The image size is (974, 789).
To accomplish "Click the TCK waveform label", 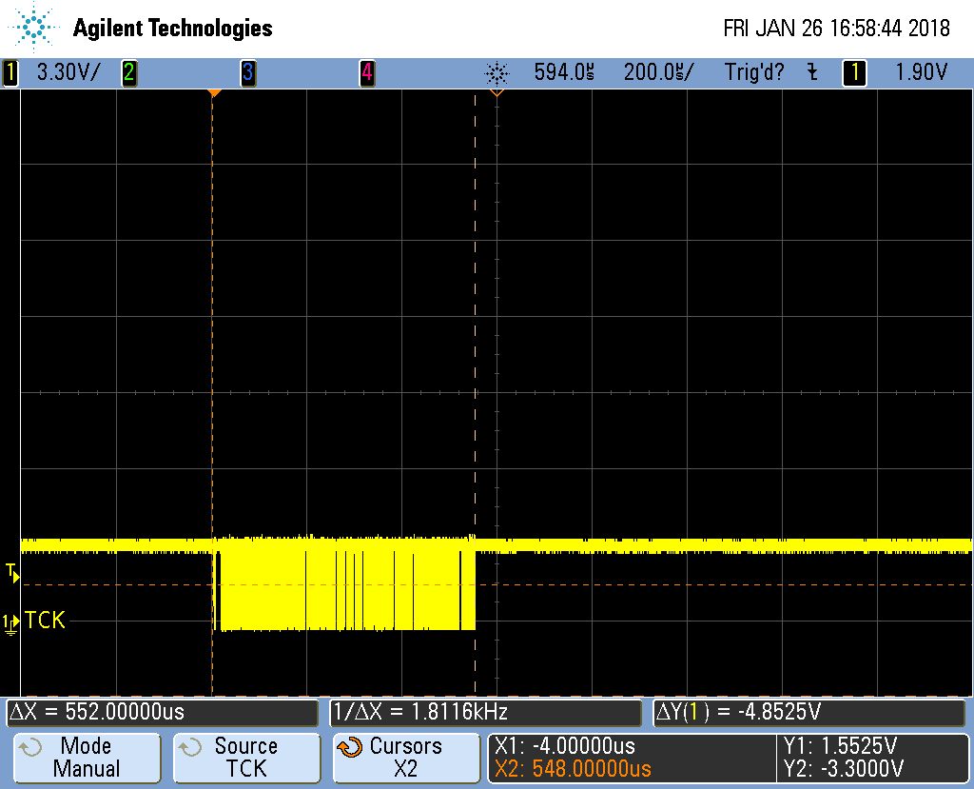I will [x=46, y=620].
